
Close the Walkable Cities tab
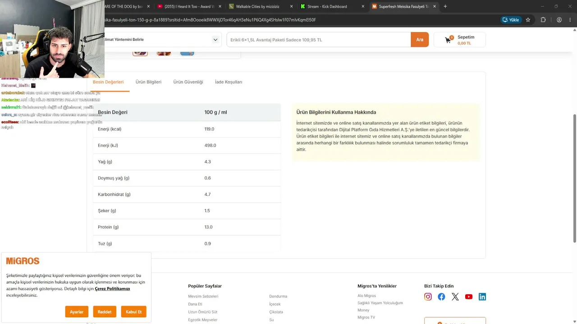point(291,6)
